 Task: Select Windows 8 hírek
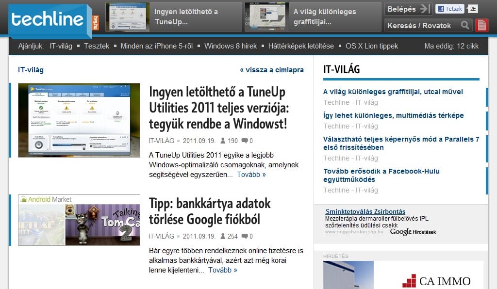(x=231, y=46)
